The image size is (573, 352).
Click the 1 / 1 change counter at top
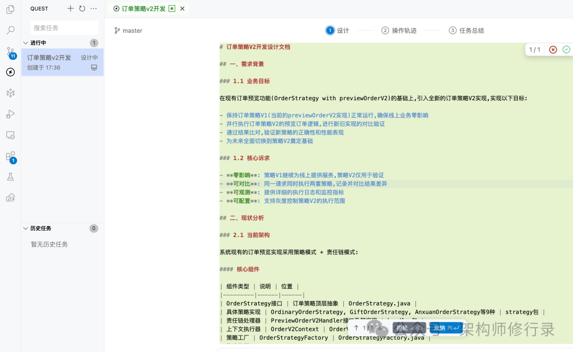click(x=534, y=50)
